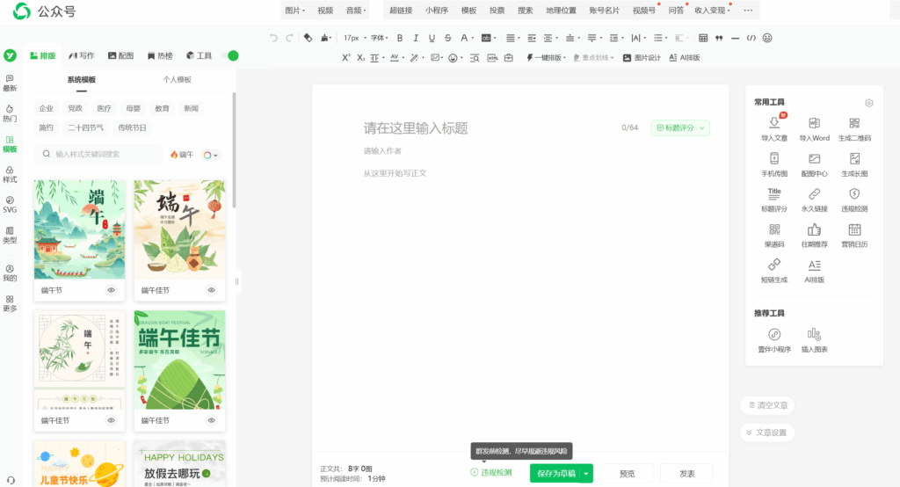Click the Clear Article (清空文章) button
The image size is (900, 487).
[x=767, y=405]
